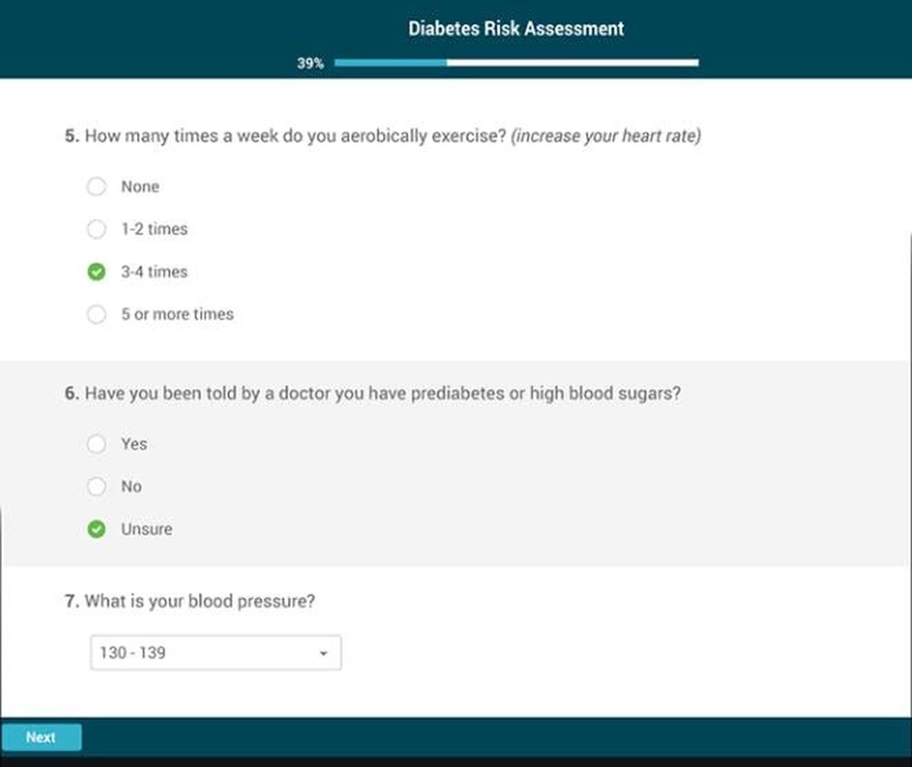Choose '1-2 times' exercise radio button
The width and height of the screenshot is (912, 767).
coord(97,229)
